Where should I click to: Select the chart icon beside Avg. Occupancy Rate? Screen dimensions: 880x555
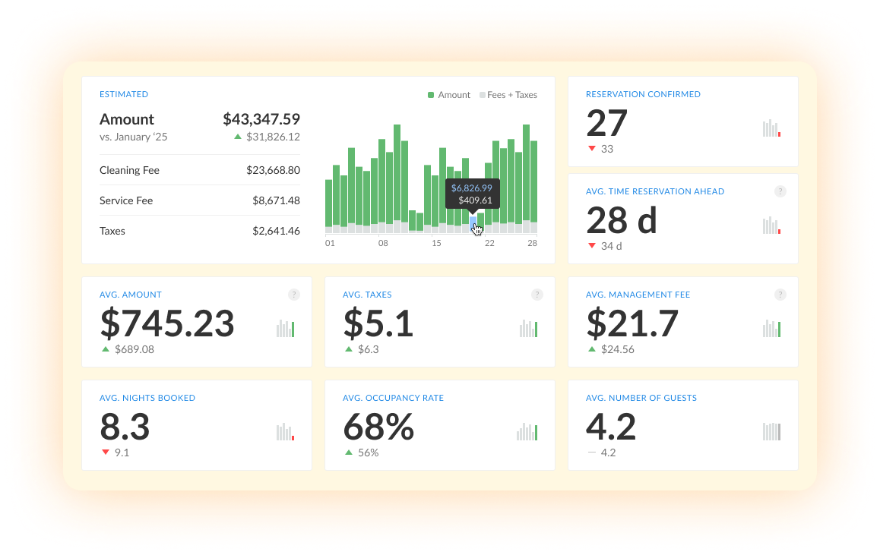pos(528,432)
